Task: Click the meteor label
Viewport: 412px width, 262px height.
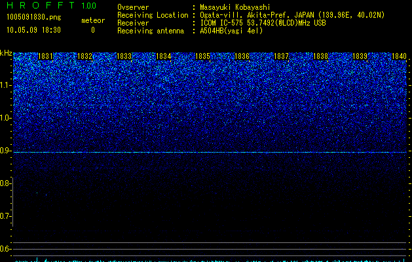Action: click(x=93, y=20)
